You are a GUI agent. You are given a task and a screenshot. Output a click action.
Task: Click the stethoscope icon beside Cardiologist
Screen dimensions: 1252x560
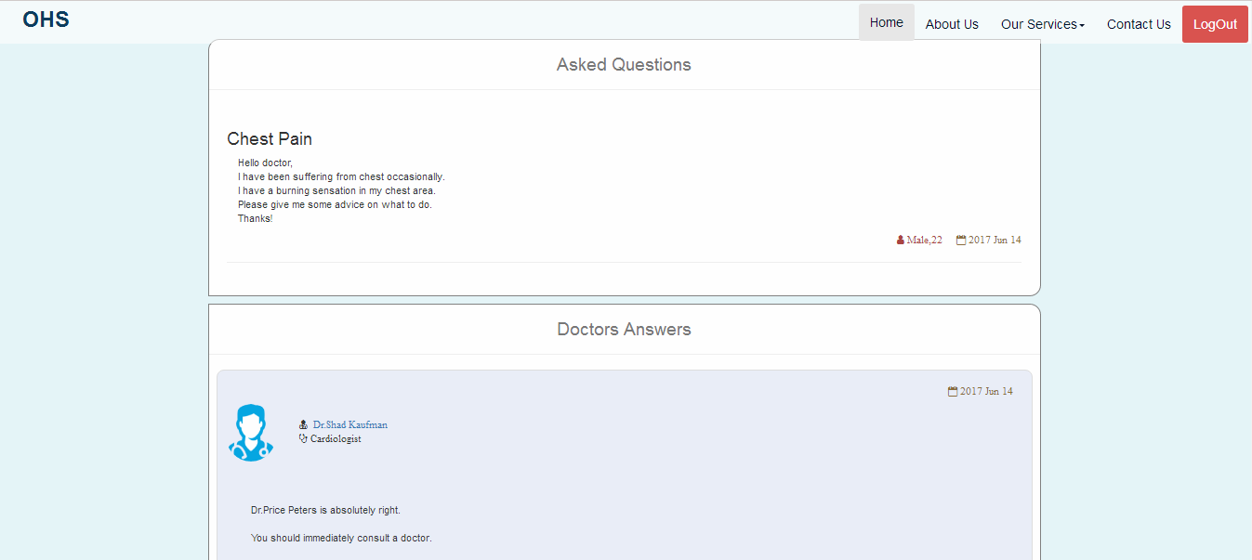tap(303, 438)
